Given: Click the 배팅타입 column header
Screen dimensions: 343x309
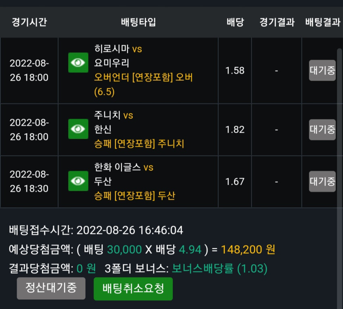Looking at the screenshot, I should pos(138,22).
